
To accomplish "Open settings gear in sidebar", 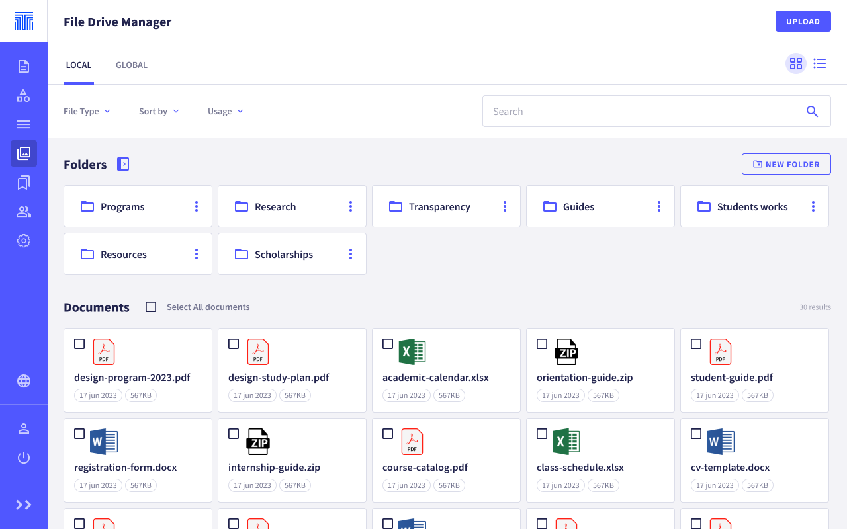I will (24, 241).
